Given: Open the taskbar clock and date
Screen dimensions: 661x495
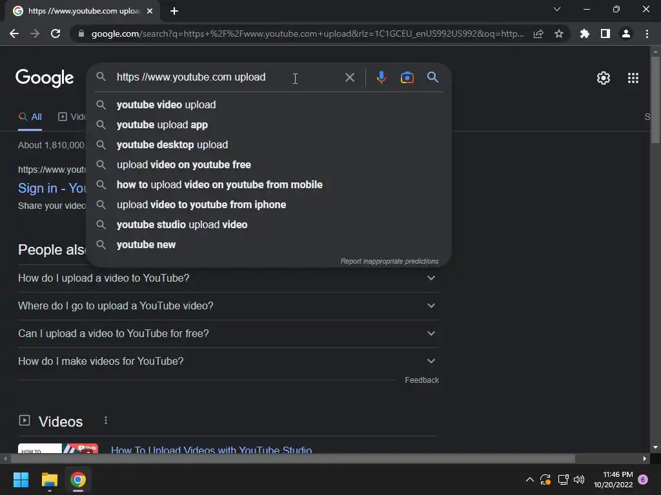Looking at the screenshot, I should pyautogui.click(x=613, y=480).
